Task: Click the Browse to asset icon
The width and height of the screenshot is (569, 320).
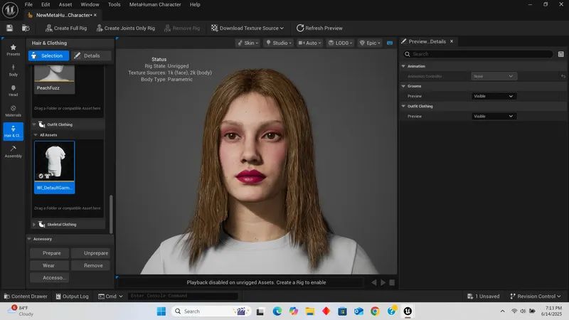Action: (x=26, y=28)
